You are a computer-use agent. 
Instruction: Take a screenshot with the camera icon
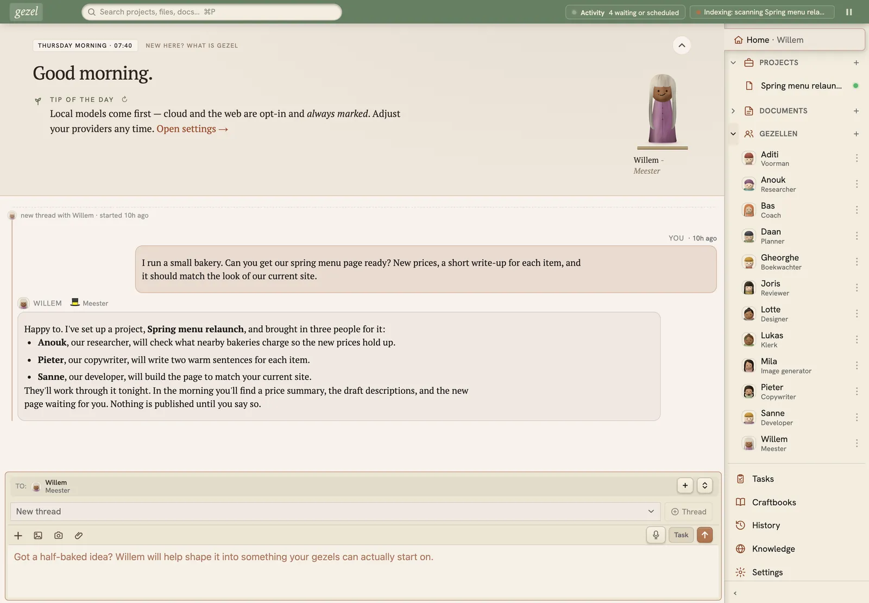pyautogui.click(x=58, y=536)
